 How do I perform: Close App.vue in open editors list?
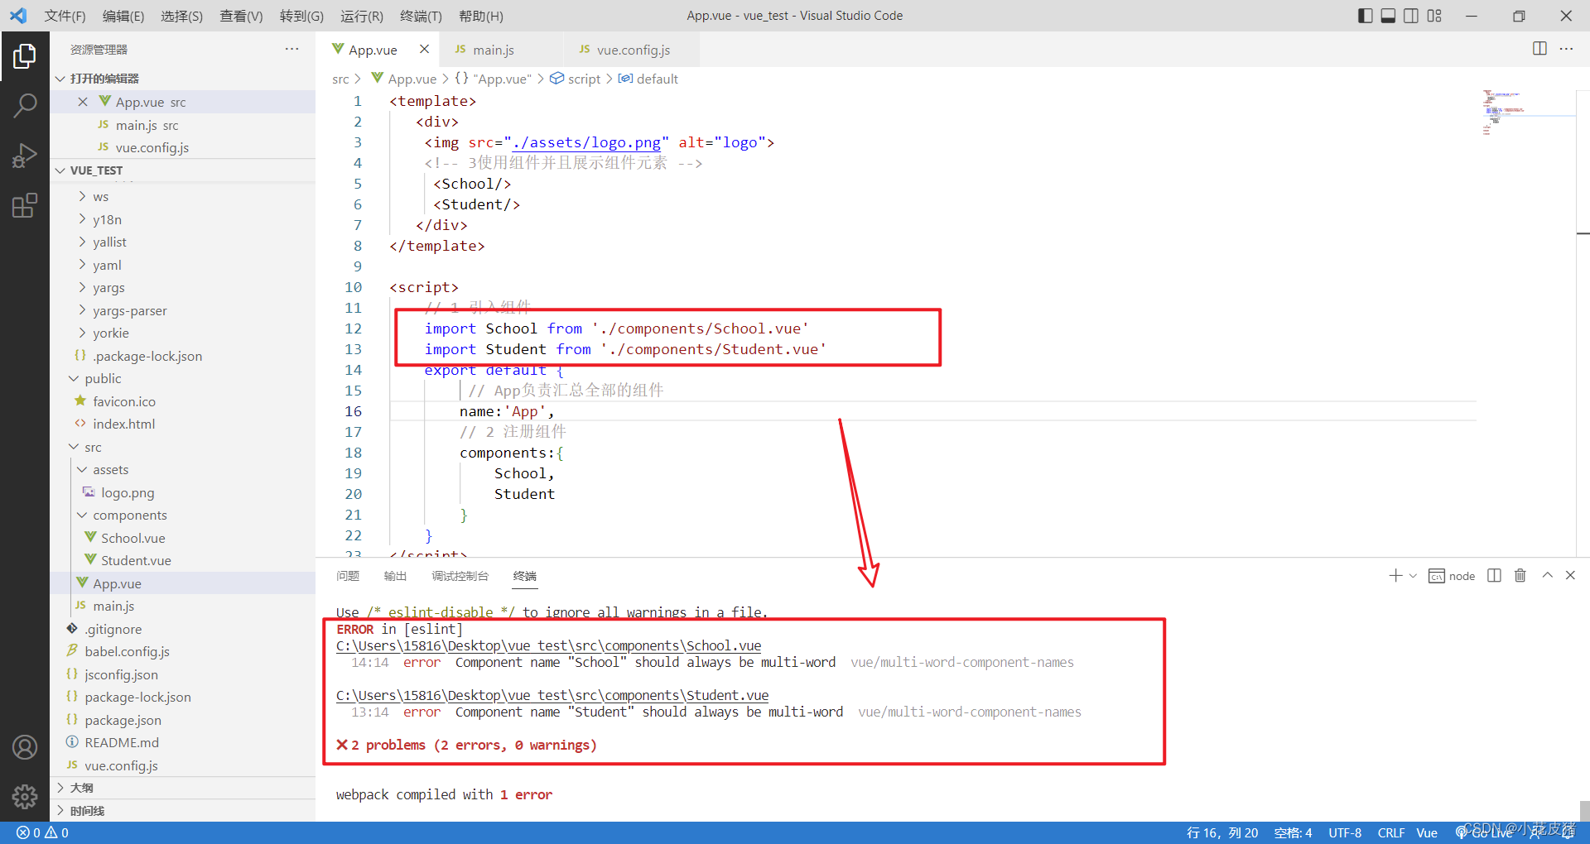pyautogui.click(x=83, y=102)
